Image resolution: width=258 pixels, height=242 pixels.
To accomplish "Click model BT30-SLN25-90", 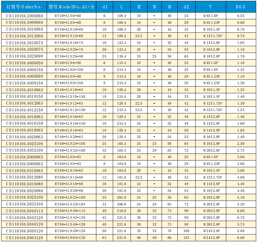I will coord(69,56).
